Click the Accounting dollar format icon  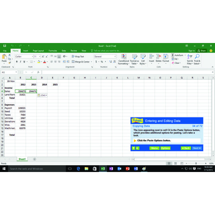tap(96, 62)
